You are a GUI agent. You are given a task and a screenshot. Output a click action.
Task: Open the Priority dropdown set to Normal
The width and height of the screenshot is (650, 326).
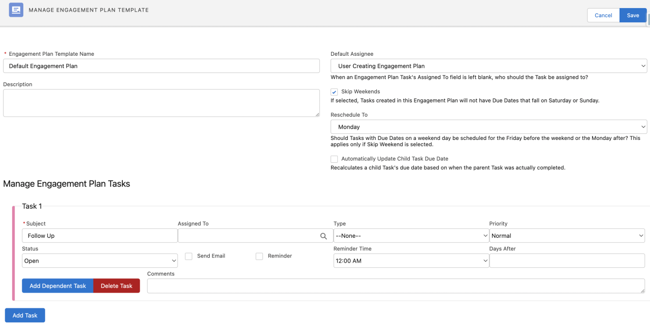tap(567, 236)
